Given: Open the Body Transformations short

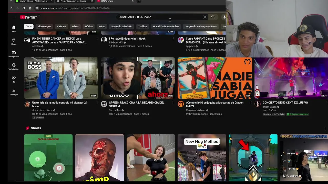Looking at the screenshot, I should tap(304, 158).
